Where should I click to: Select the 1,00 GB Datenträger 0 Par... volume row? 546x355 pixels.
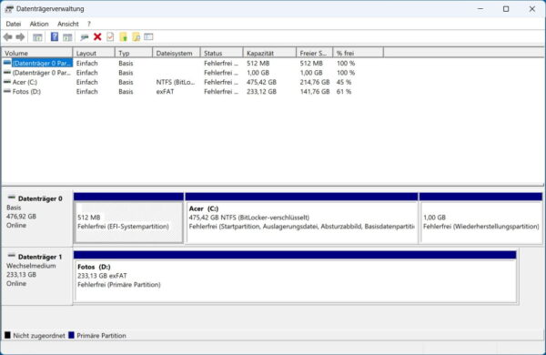42,73
